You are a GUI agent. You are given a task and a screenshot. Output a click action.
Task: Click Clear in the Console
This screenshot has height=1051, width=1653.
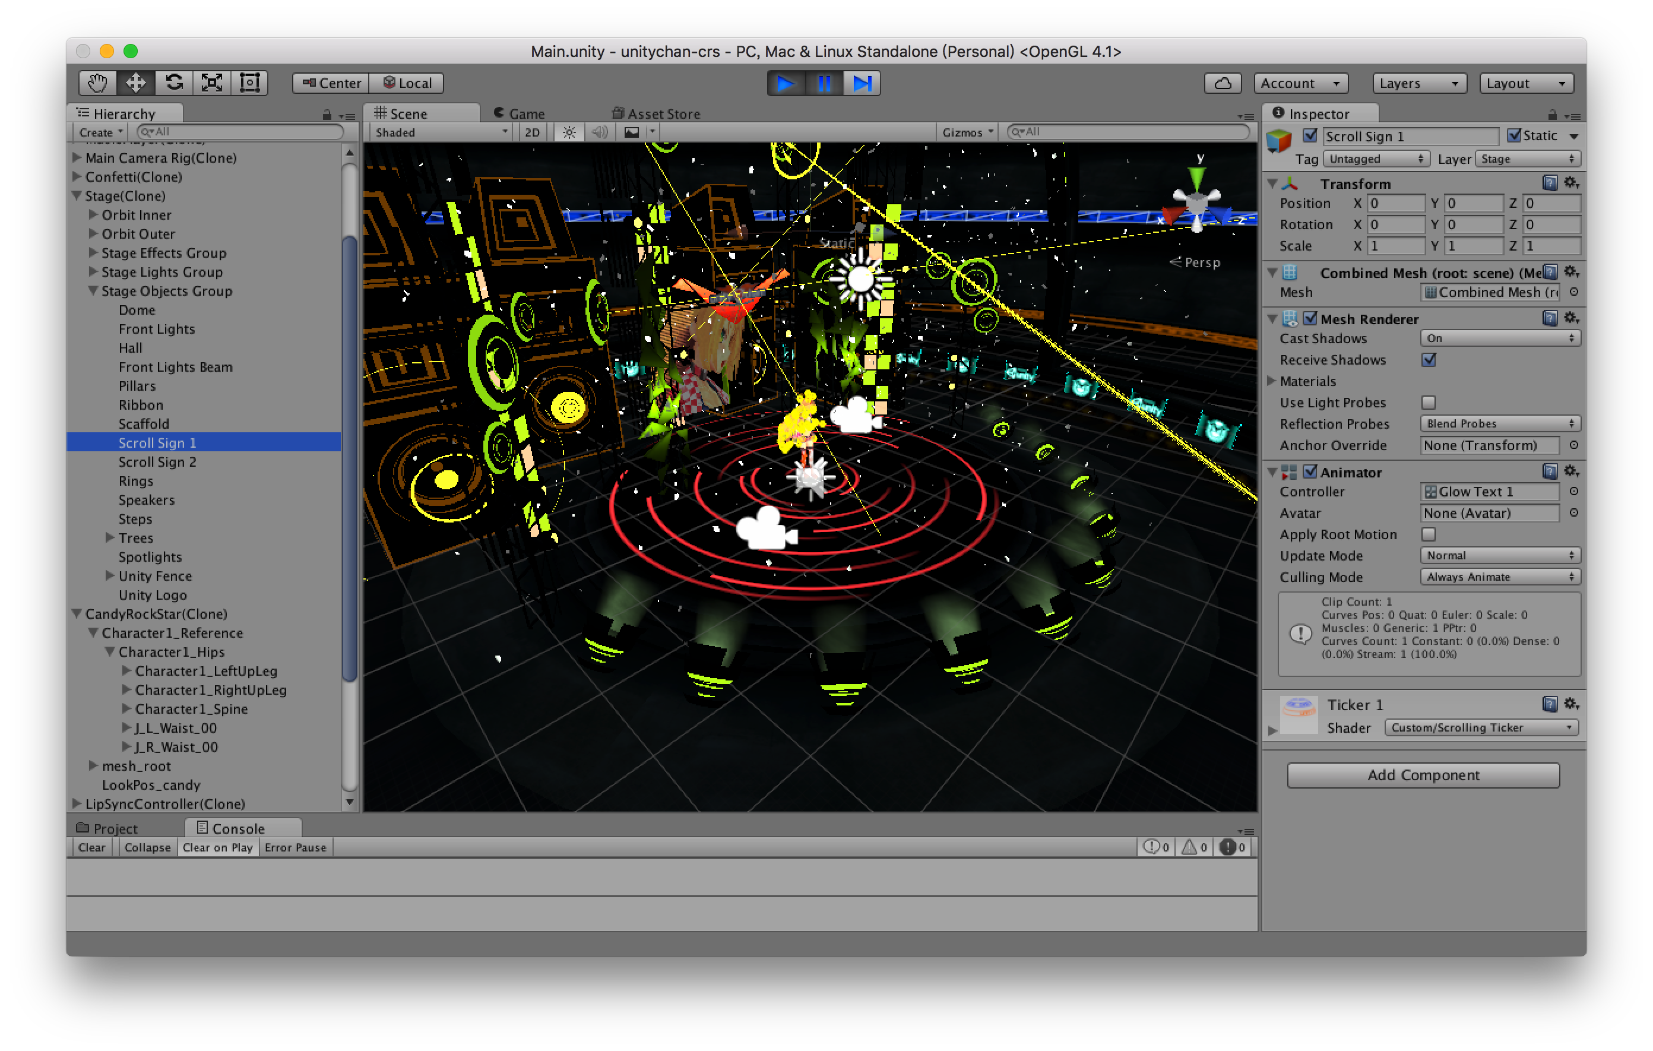click(91, 847)
